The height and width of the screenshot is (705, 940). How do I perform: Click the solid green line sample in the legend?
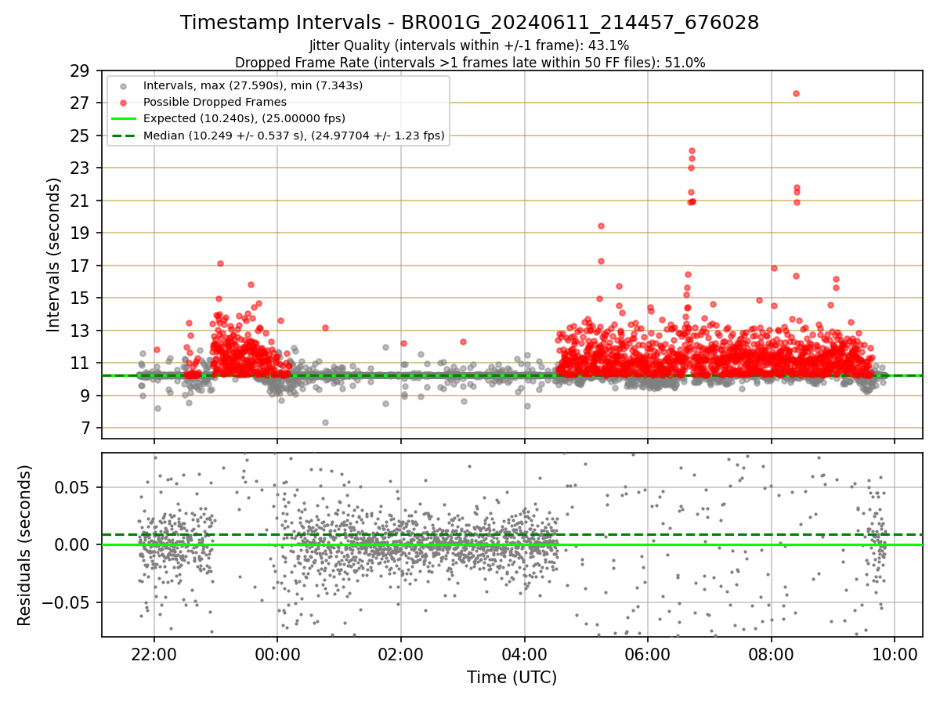(x=124, y=119)
